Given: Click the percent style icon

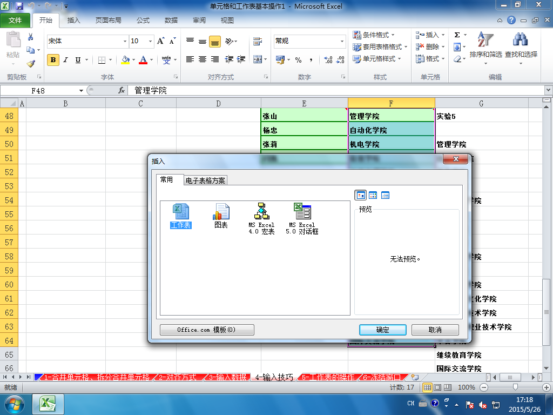Looking at the screenshot, I should coord(298,59).
